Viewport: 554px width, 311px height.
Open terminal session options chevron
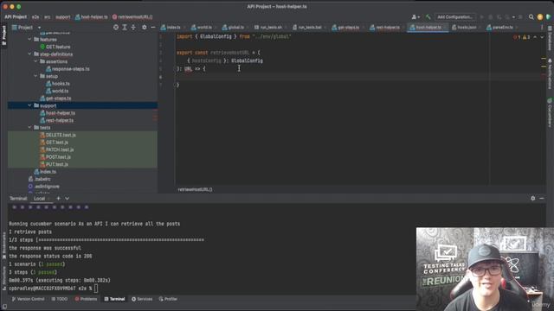68,199
